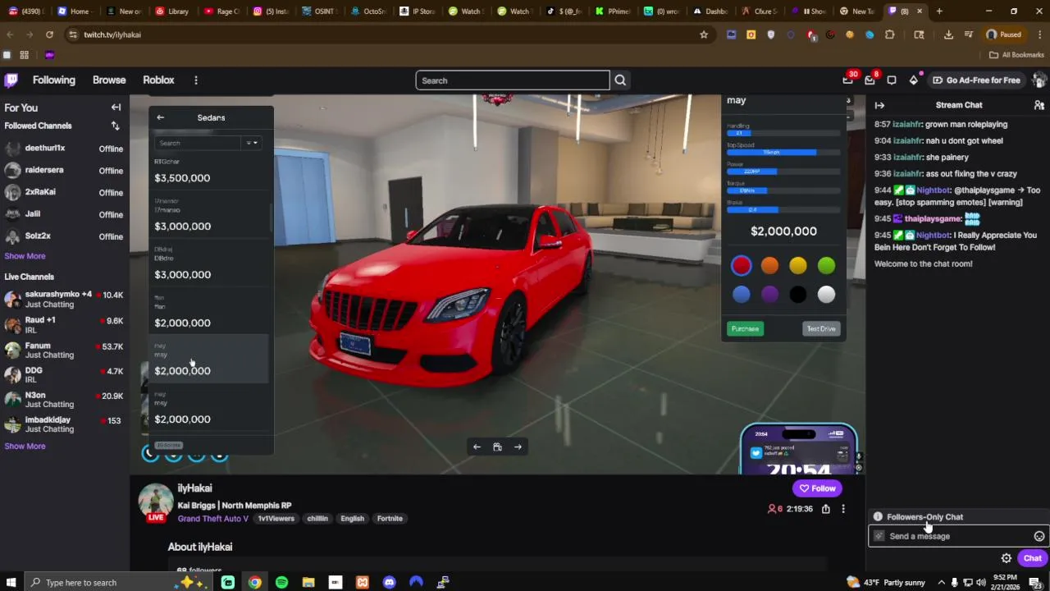
Task: Click the Sedans list search field
Action: coord(199,143)
